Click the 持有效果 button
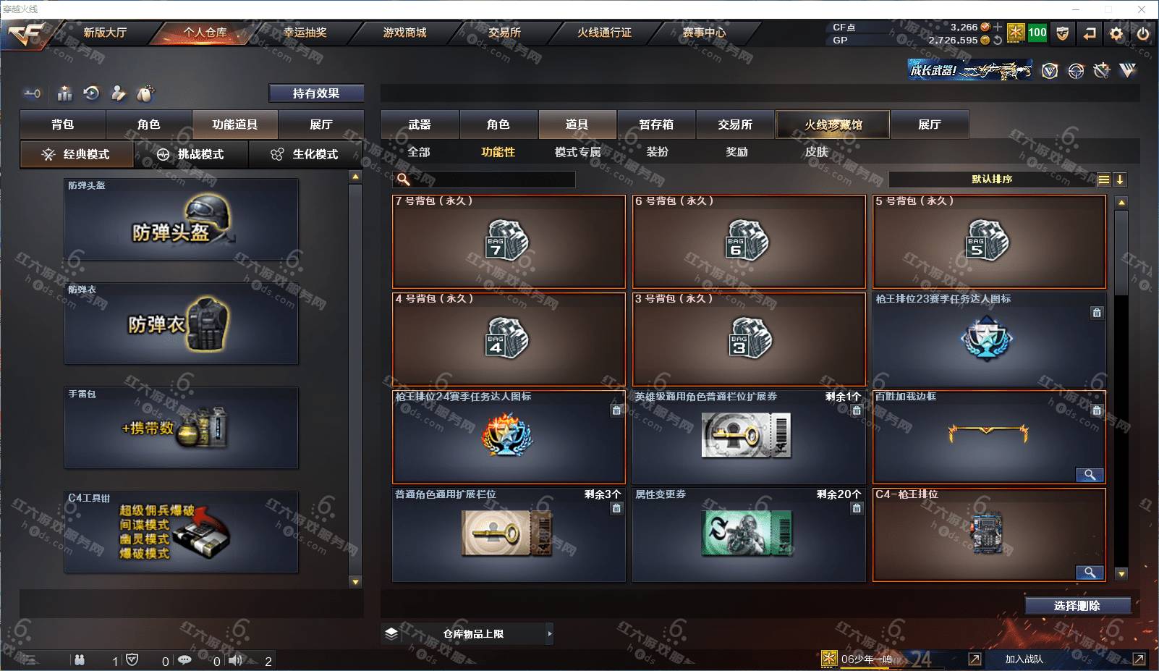Screen dimensions: 1159x671 (316, 93)
